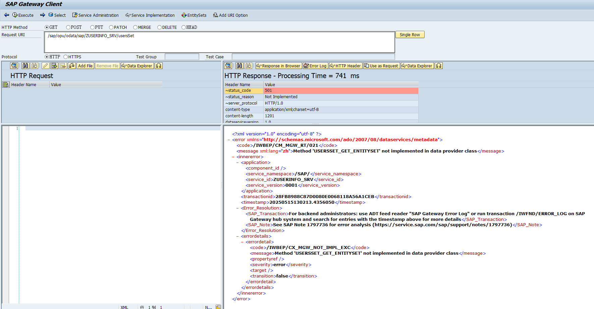Show Response in Browser
Screen dimensions: 594x309
(x=278, y=66)
